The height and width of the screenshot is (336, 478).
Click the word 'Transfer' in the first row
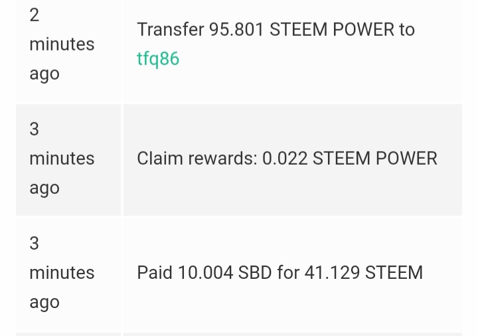tap(171, 30)
